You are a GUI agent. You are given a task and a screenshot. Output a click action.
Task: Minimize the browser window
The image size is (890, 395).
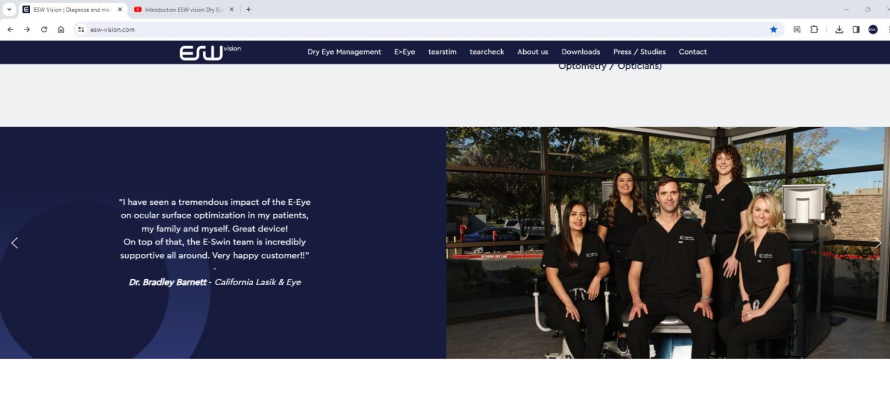click(x=846, y=9)
